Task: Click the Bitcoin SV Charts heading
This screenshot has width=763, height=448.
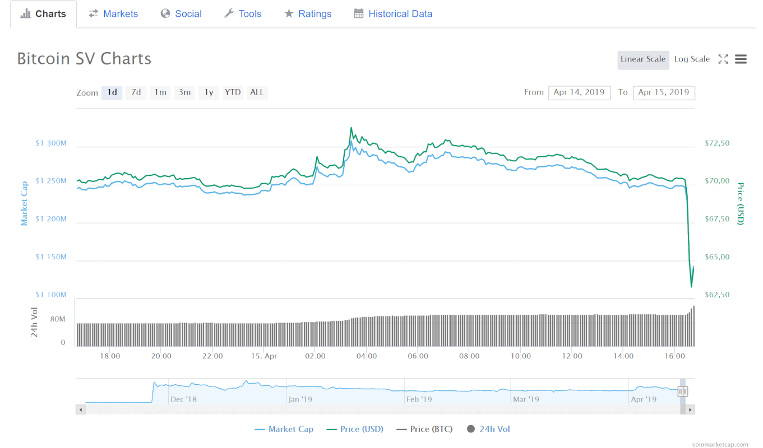Action: [84, 59]
